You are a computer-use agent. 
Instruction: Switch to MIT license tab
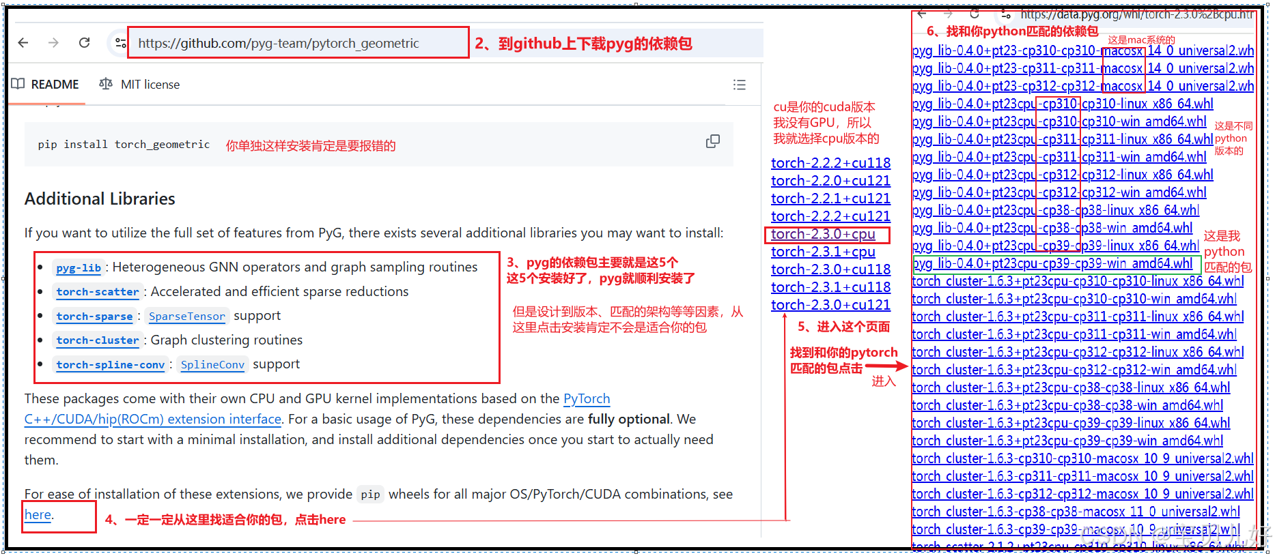[139, 85]
